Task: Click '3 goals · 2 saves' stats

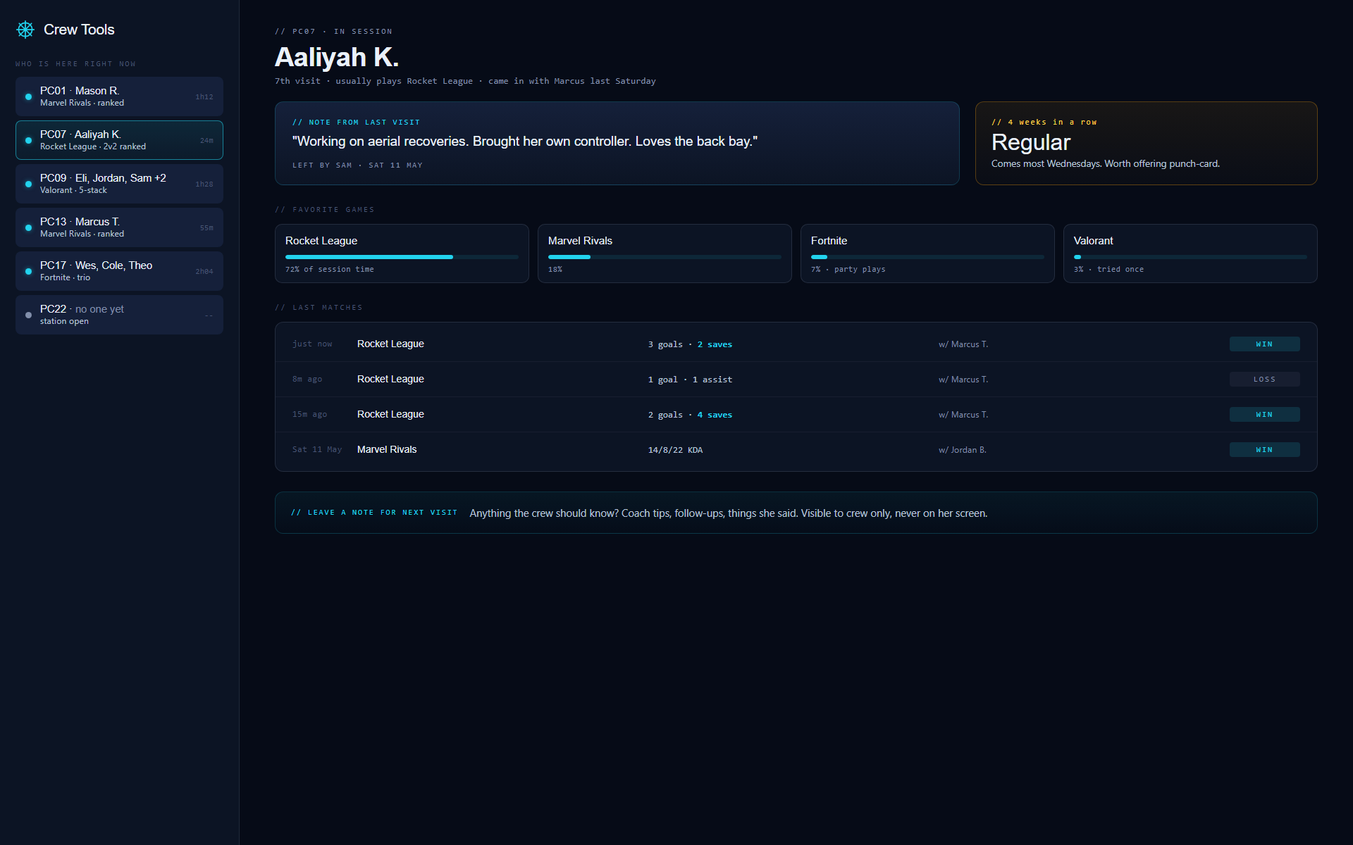Action: (690, 344)
